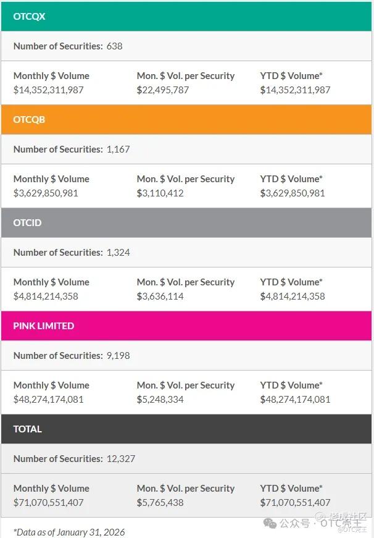
Task: Click the WeChat logo in the watermark
Action: click(270, 523)
